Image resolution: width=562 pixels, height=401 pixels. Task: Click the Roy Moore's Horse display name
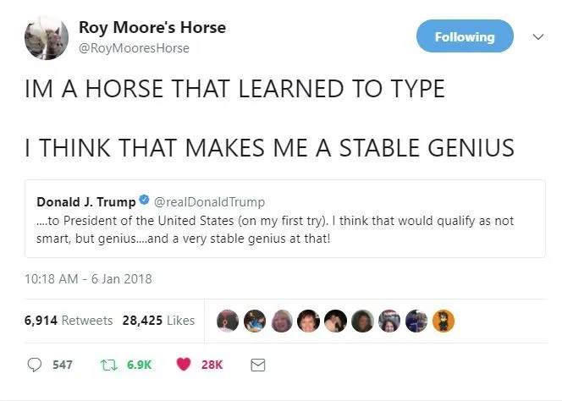coord(152,27)
